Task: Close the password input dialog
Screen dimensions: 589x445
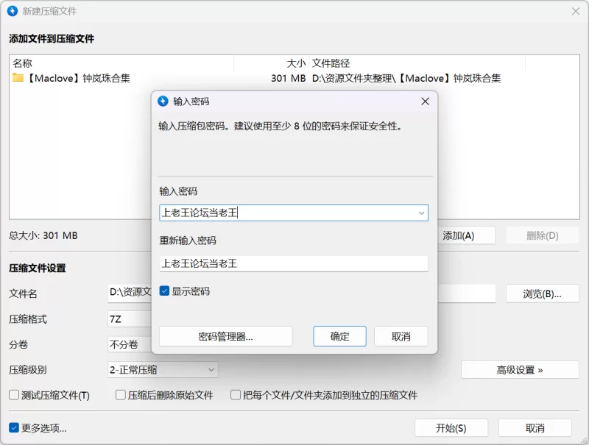Action: 425,102
